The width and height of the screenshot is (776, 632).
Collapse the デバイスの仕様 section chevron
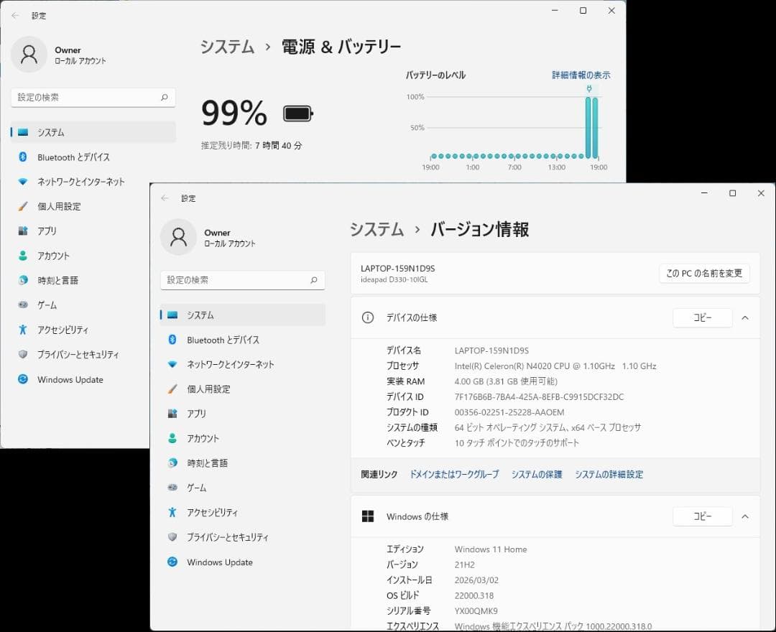745,318
